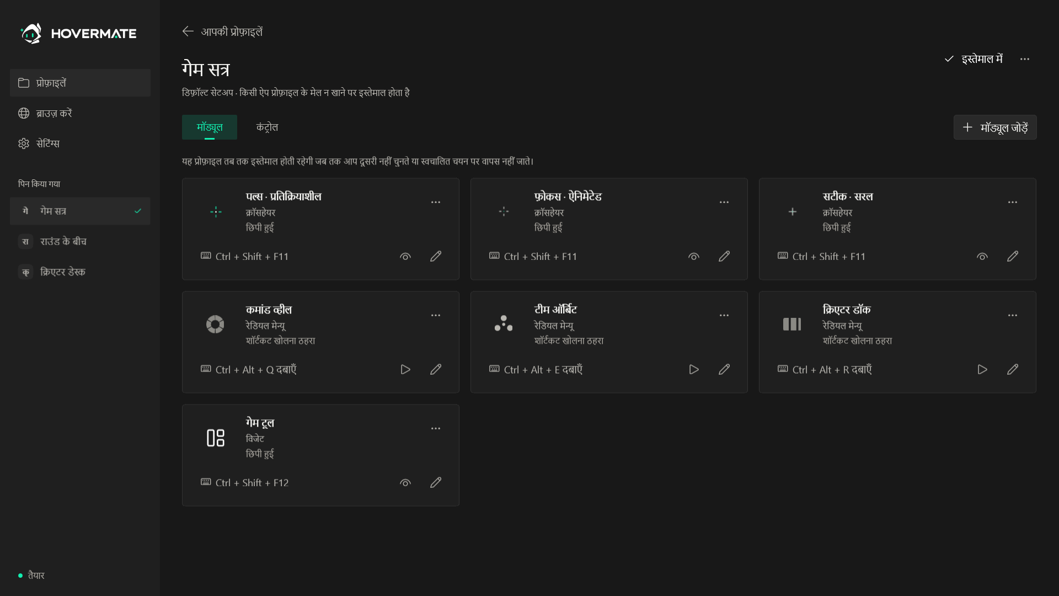
Task: Click the सटीक plus crosshair icon
Action: point(793,211)
